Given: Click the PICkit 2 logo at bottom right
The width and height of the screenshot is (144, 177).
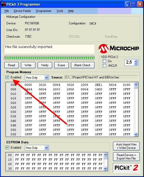Looking at the screenshot, I should (126, 168).
